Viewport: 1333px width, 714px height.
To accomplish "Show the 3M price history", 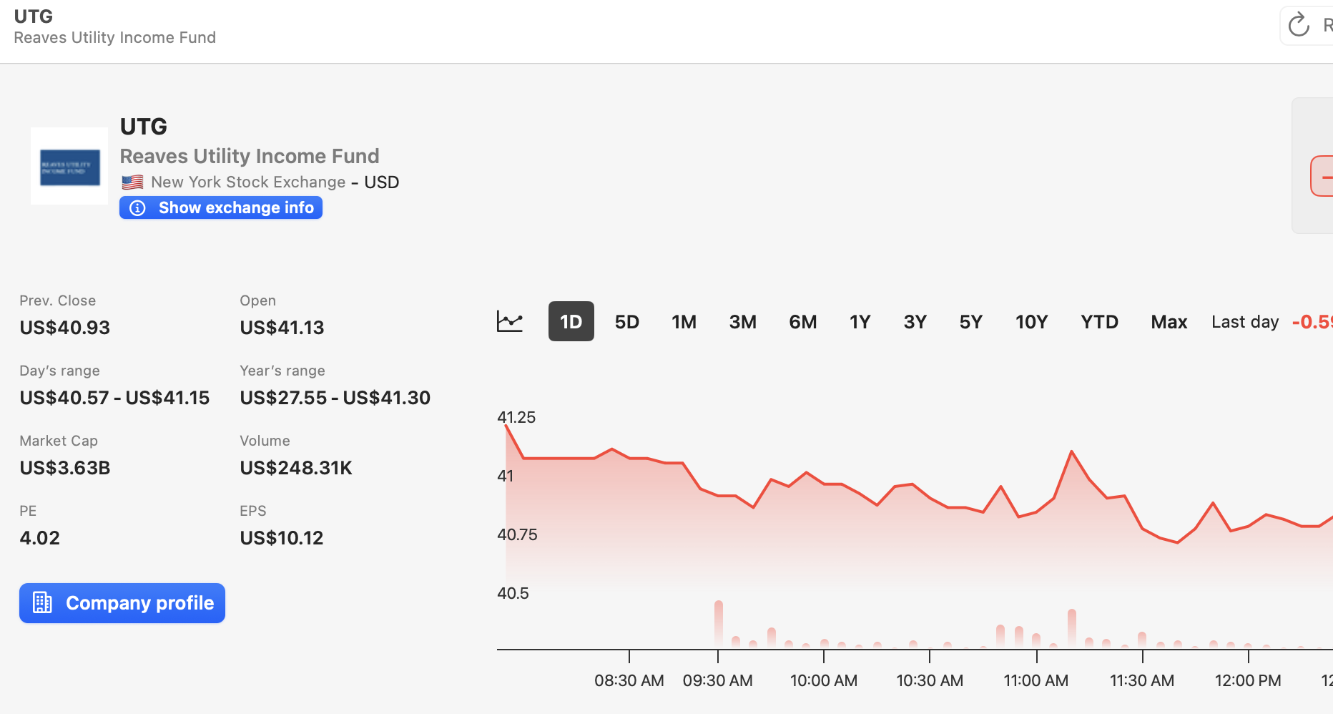I will (x=742, y=321).
